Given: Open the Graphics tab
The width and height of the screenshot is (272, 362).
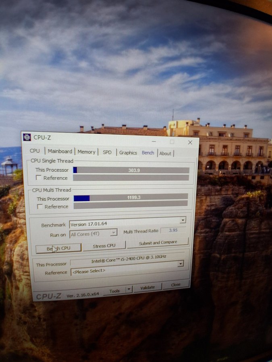Looking at the screenshot, I should (128, 153).
